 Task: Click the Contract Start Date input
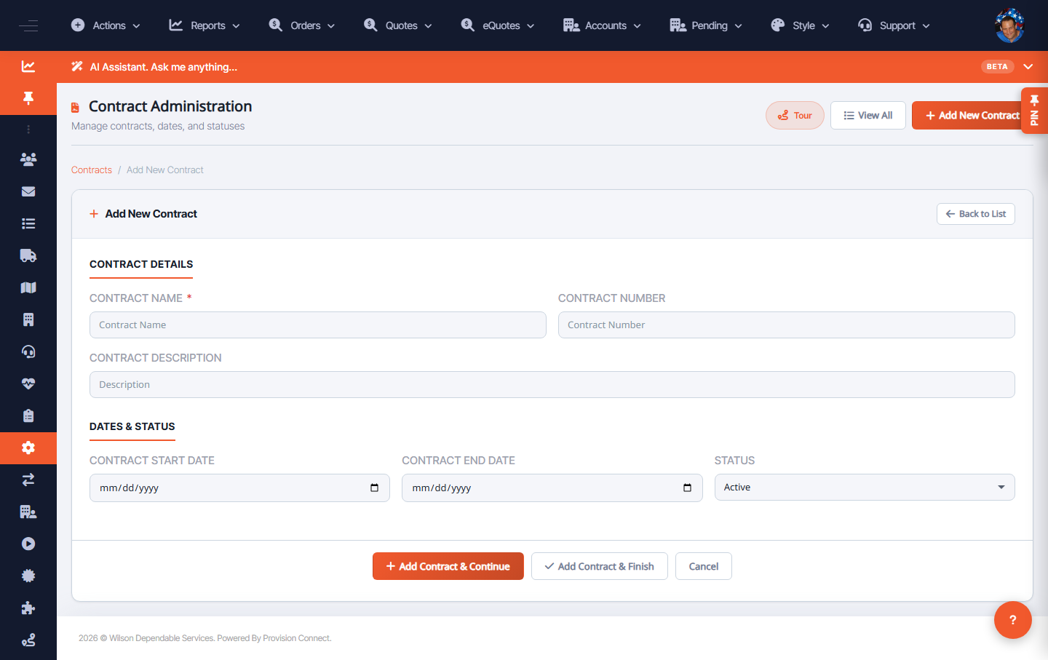click(x=239, y=488)
